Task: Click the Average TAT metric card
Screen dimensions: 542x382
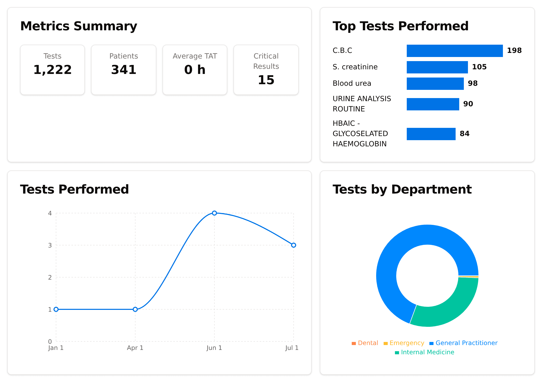Action: (x=195, y=70)
